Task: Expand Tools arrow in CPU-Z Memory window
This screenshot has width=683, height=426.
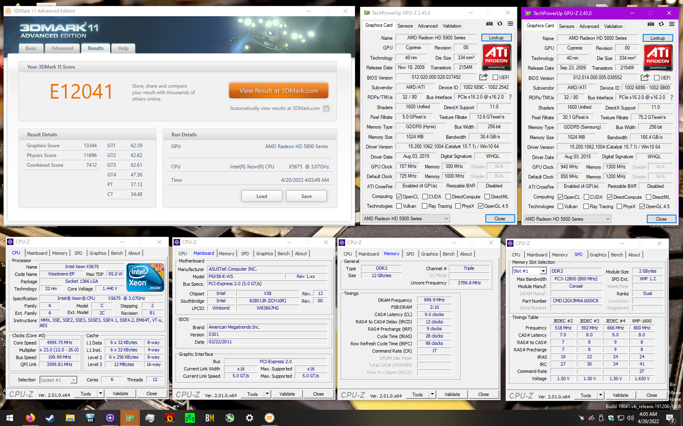Action: pos(432,394)
